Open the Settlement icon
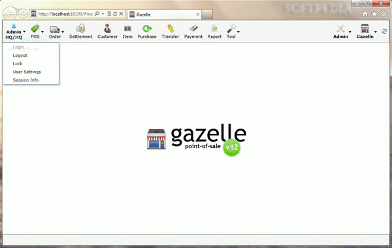 [x=80, y=29]
